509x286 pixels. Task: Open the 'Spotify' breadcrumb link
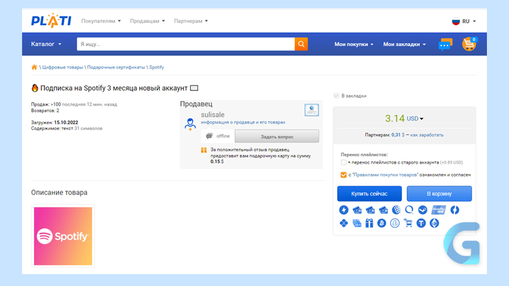[157, 67]
